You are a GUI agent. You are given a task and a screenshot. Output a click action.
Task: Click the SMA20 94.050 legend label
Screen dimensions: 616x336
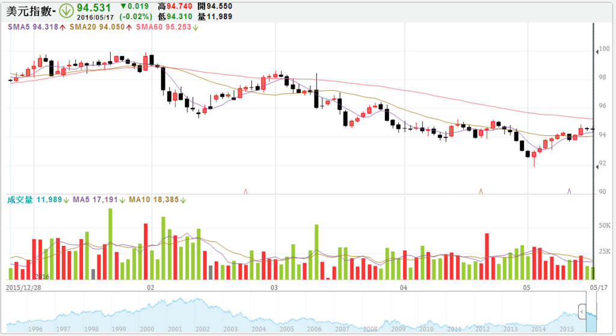[x=97, y=27]
